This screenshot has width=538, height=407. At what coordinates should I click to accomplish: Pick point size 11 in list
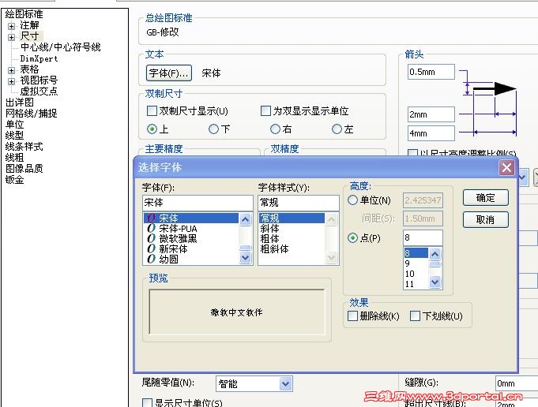(x=416, y=284)
